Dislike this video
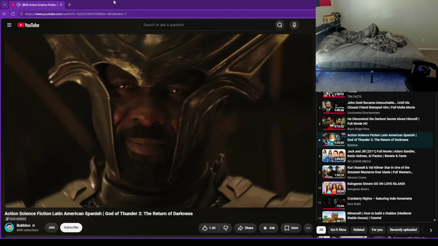This screenshot has width=438, height=246. tap(226, 228)
